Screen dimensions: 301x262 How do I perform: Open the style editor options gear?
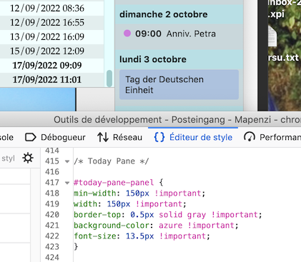coord(28,158)
